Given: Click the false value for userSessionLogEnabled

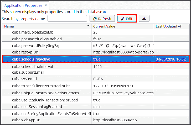Looking at the screenshot, I should pos(97,107).
